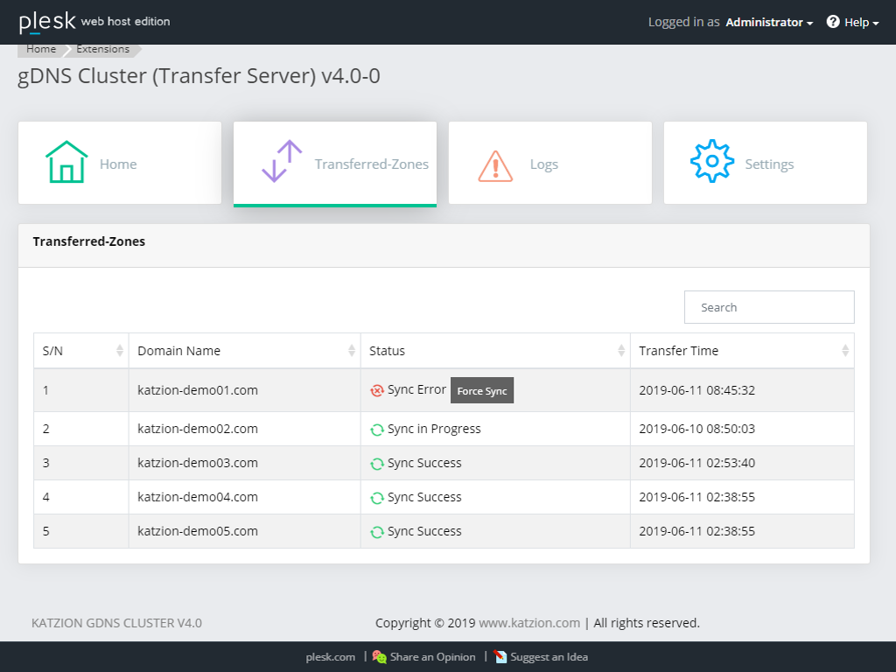
Task: Click the purple Transferred-Zones arrows icon
Action: coord(282,161)
